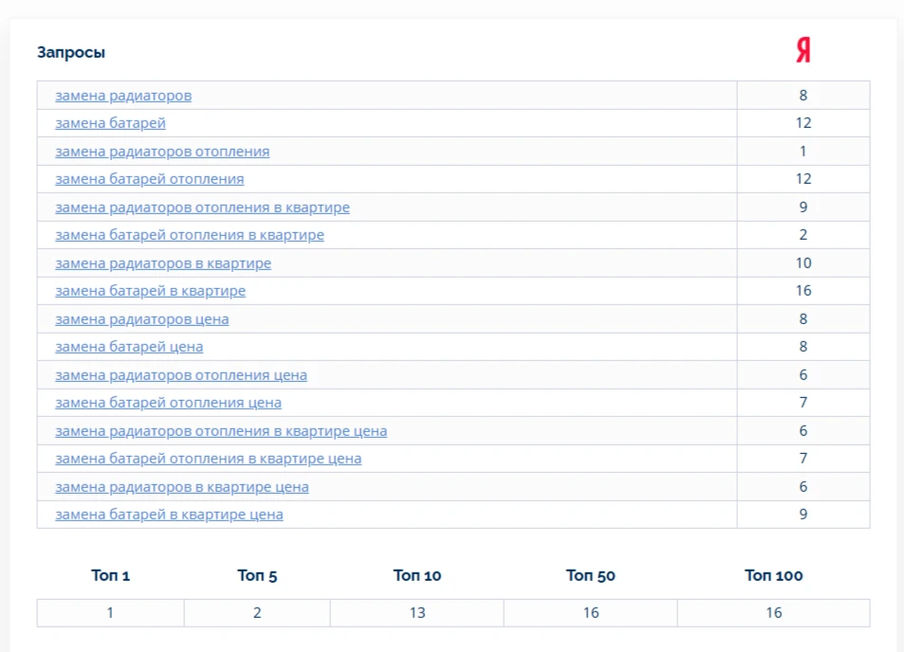Select the 'замена батарей цена' link

pyautogui.click(x=129, y=347)
